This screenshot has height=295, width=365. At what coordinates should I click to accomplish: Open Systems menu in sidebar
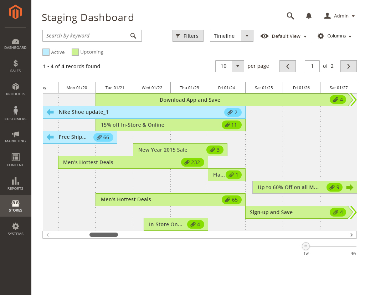[15, 229]
